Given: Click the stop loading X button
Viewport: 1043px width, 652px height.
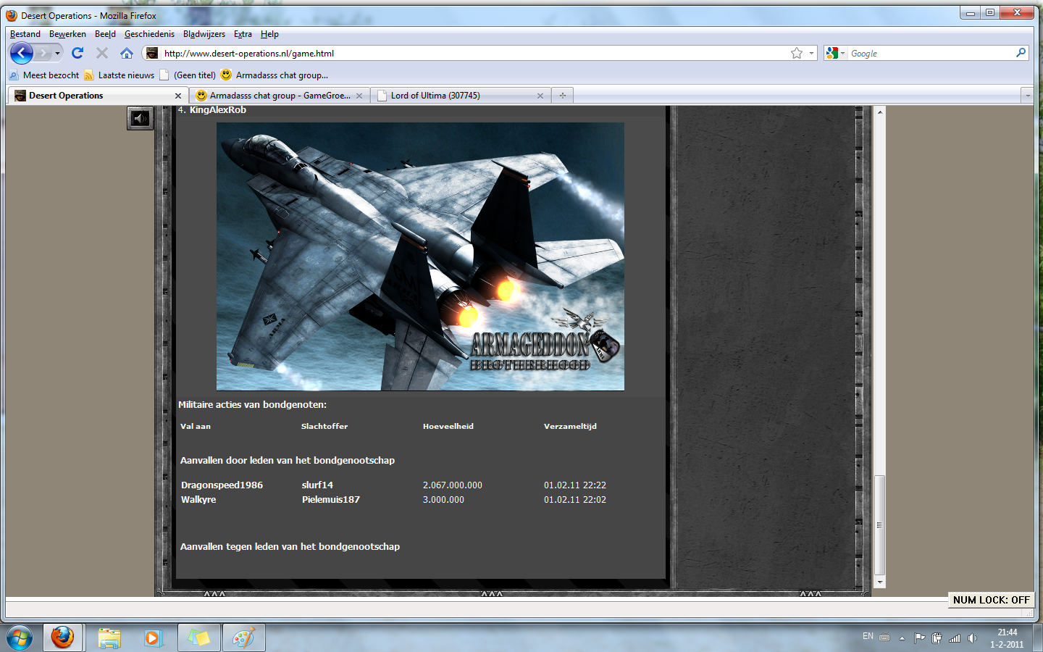Looking at the screenshot, I should [102, 53].
